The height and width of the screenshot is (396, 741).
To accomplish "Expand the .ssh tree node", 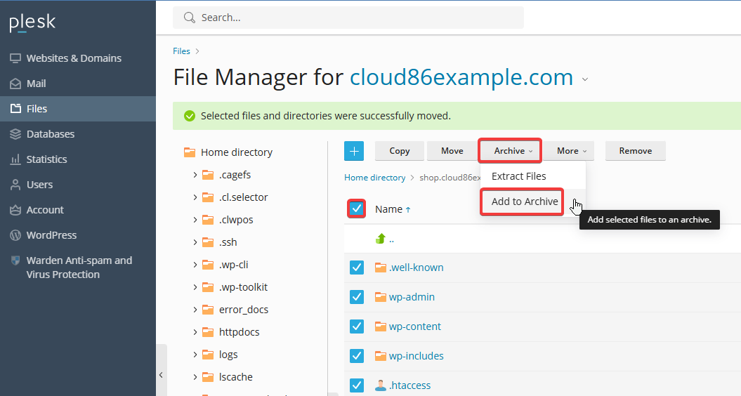I will [x=195, y=242].
